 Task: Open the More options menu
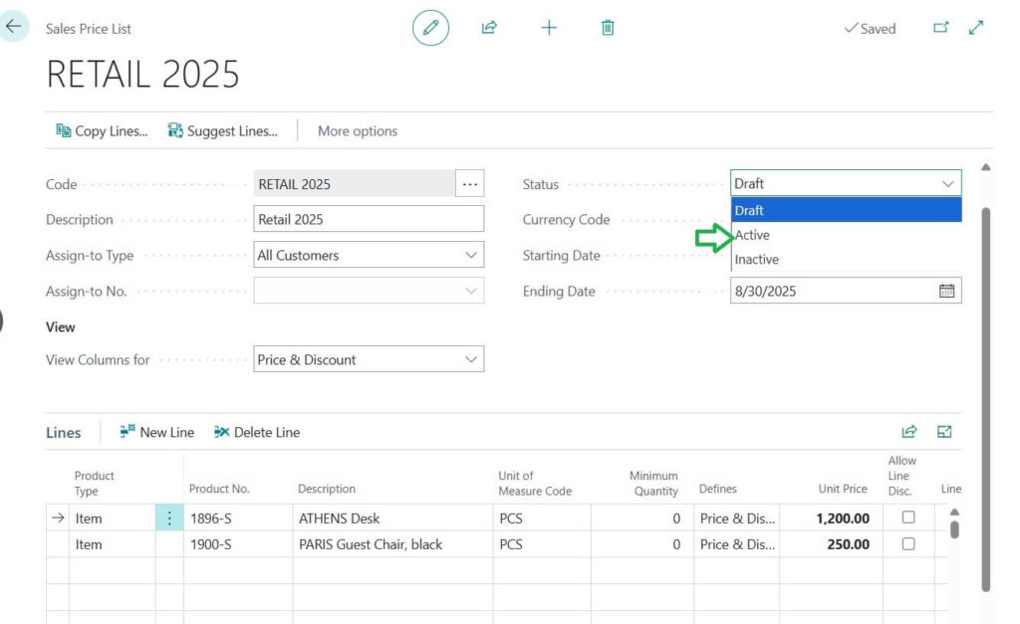coord(357,130)
